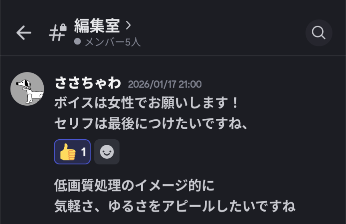Tap the thumbs-up emoji in the reaction
This screenshot has height=224, width=346.
68,152
